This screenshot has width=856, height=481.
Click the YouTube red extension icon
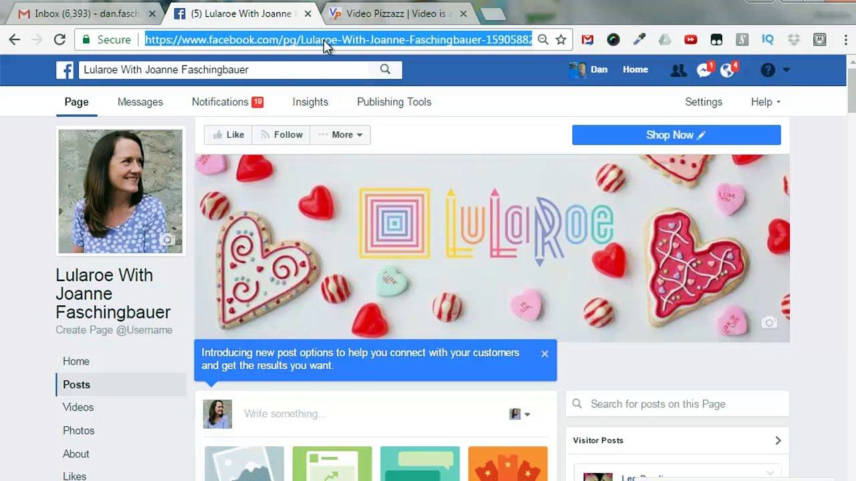tap(691, 40)
